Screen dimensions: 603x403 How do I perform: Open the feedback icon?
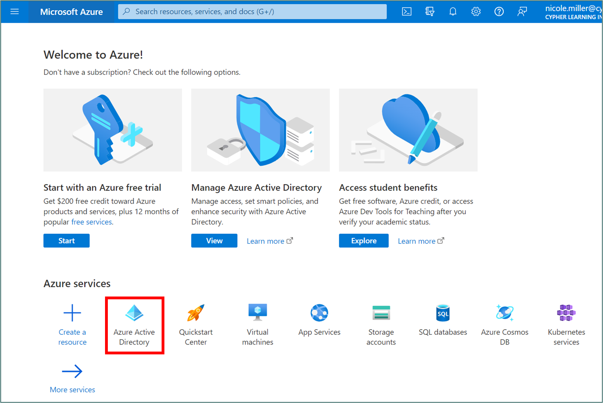522,11
